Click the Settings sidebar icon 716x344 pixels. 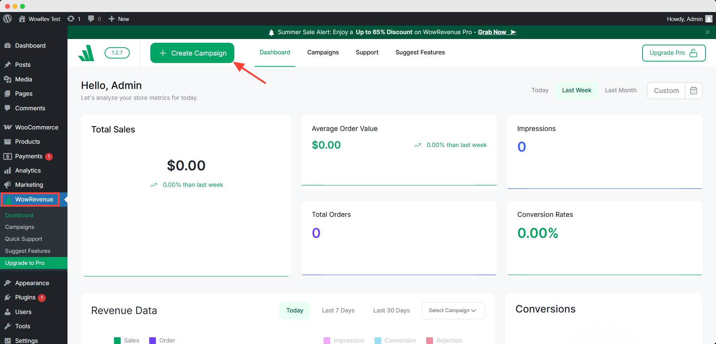[x=7, y=340]
